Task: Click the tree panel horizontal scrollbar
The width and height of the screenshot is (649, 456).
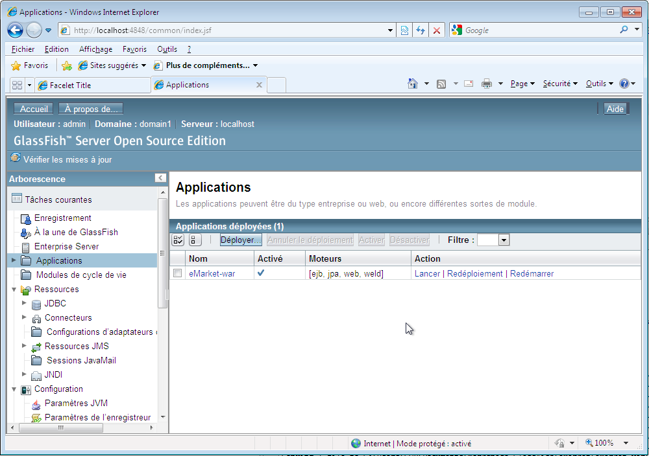Action: coord(61,427)
